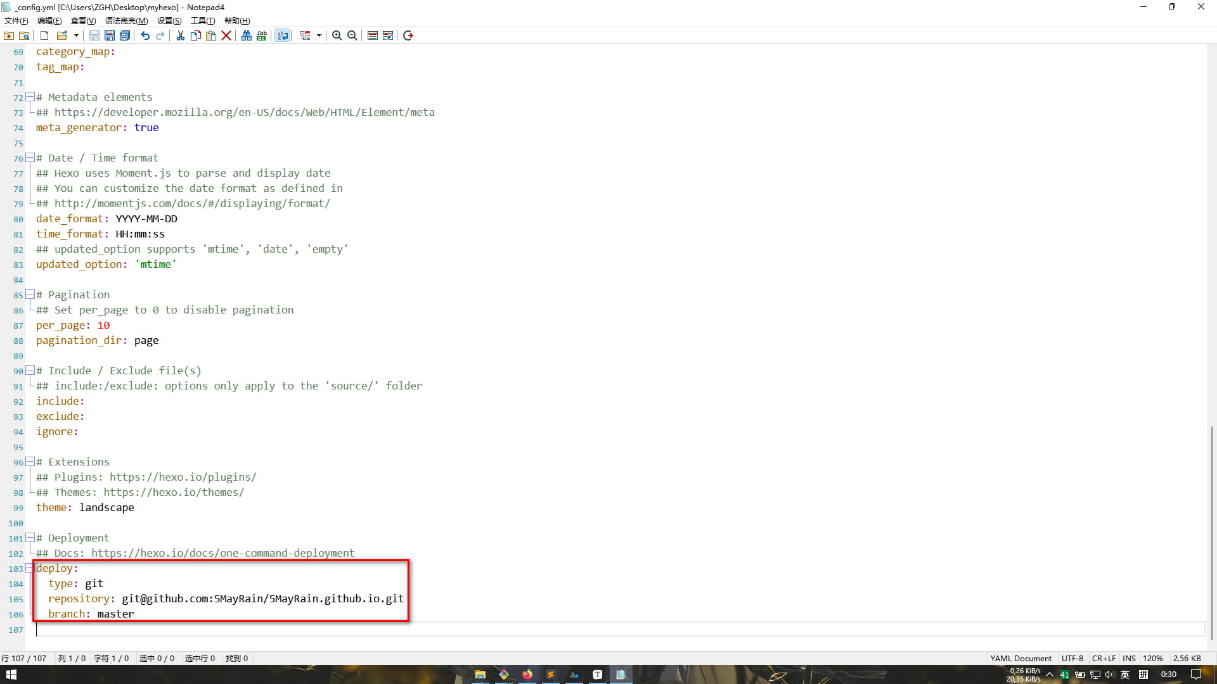Click the vertical scrollbar thumb
1217x684 pixels.
(x=1211, y=532)
